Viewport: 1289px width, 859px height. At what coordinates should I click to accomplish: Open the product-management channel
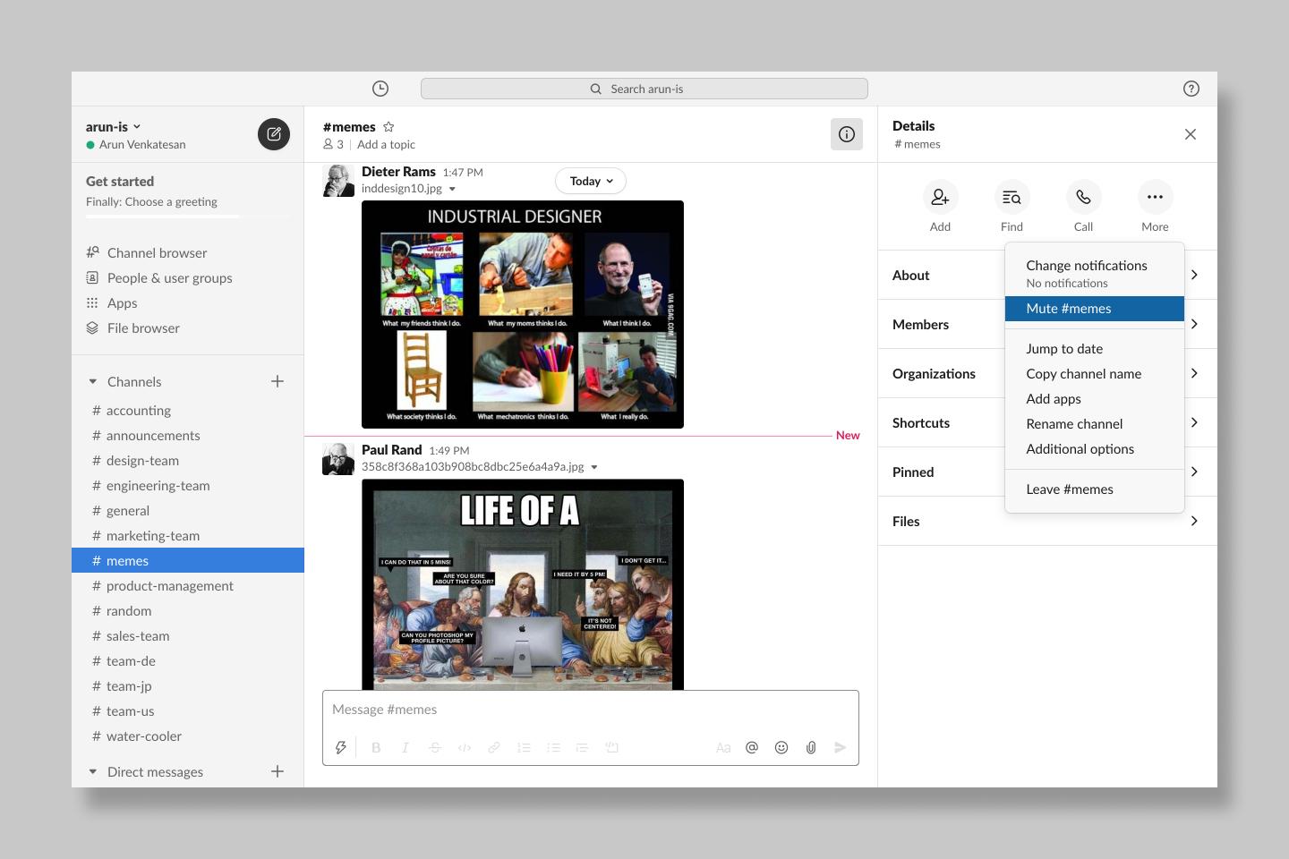[x=169, y=586]
